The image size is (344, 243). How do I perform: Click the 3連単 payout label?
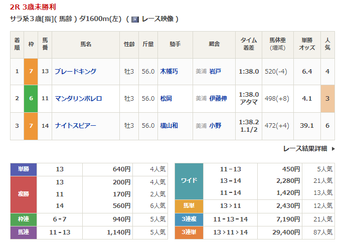click(x=189, y=232)
